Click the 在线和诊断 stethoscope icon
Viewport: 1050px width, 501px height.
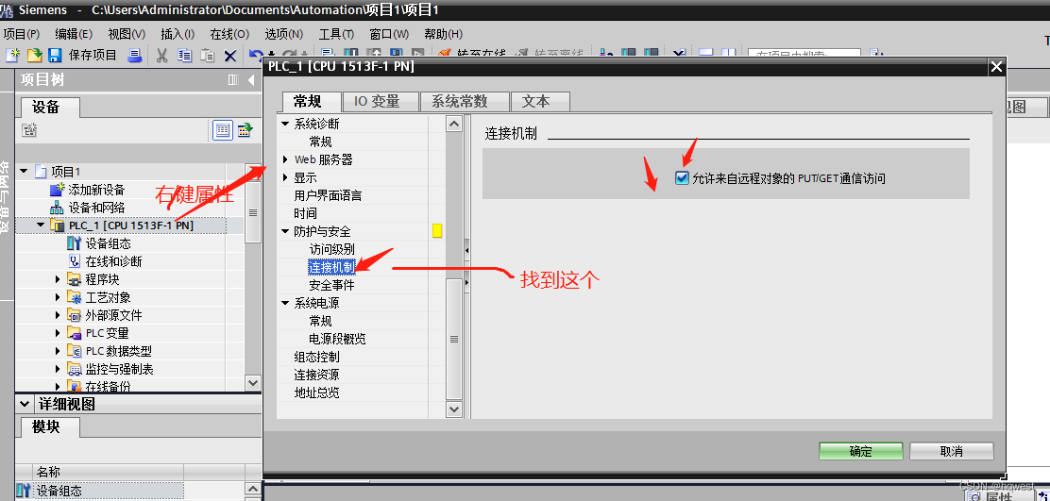[x=75, y=261]
